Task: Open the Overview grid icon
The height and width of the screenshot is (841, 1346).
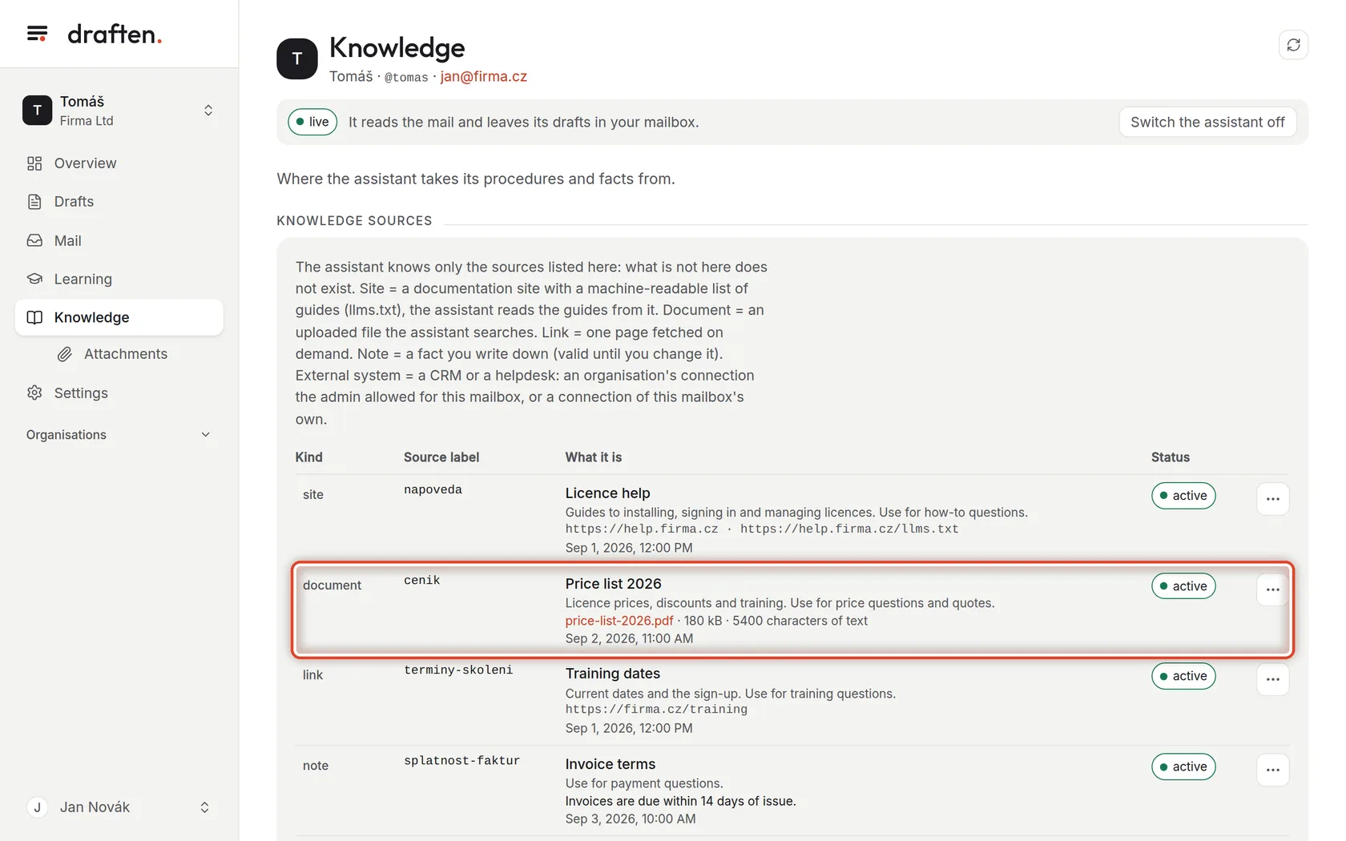Action: [34, 163]
